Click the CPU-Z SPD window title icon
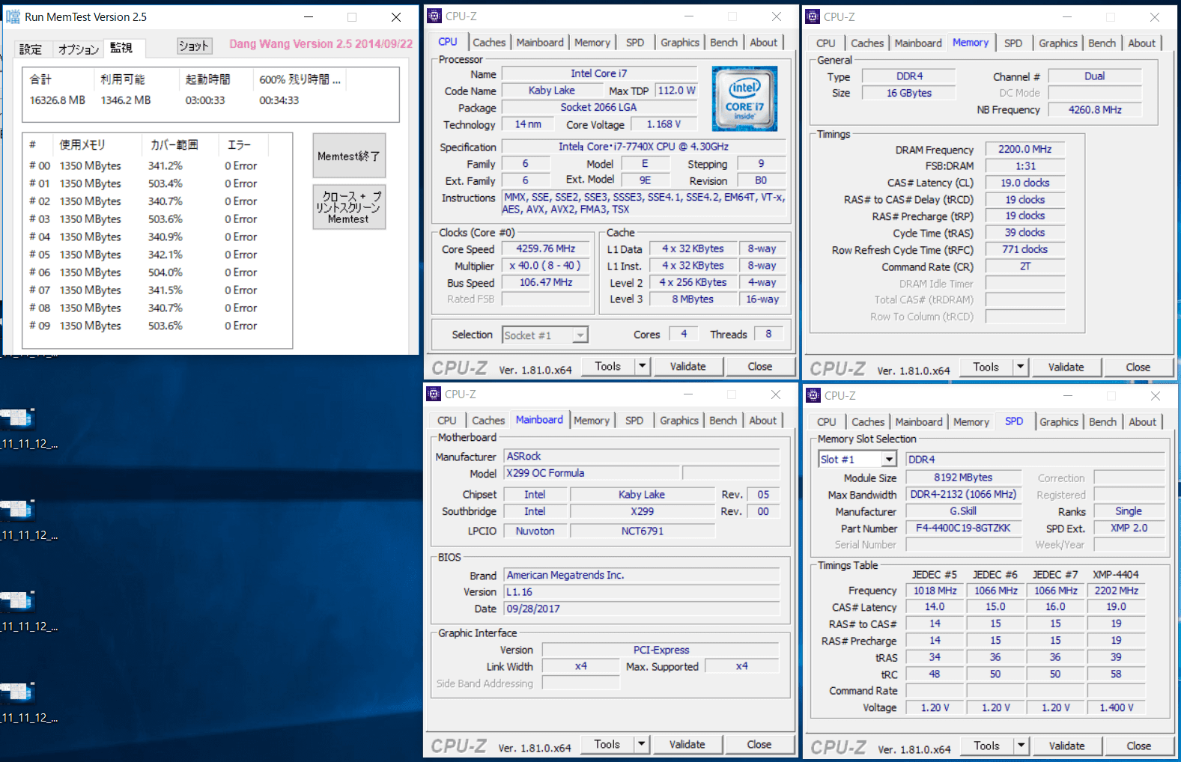Viewport: 1181px width, 762px height. pyautogui.click(x=813, y=396)
